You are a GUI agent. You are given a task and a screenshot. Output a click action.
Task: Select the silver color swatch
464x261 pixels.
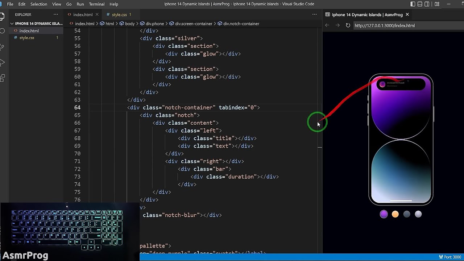[418, 214]
